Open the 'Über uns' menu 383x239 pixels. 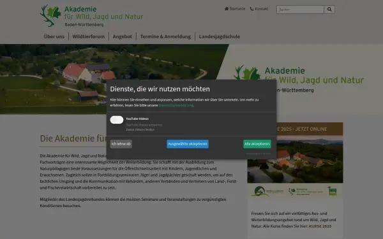pos(54,36)
